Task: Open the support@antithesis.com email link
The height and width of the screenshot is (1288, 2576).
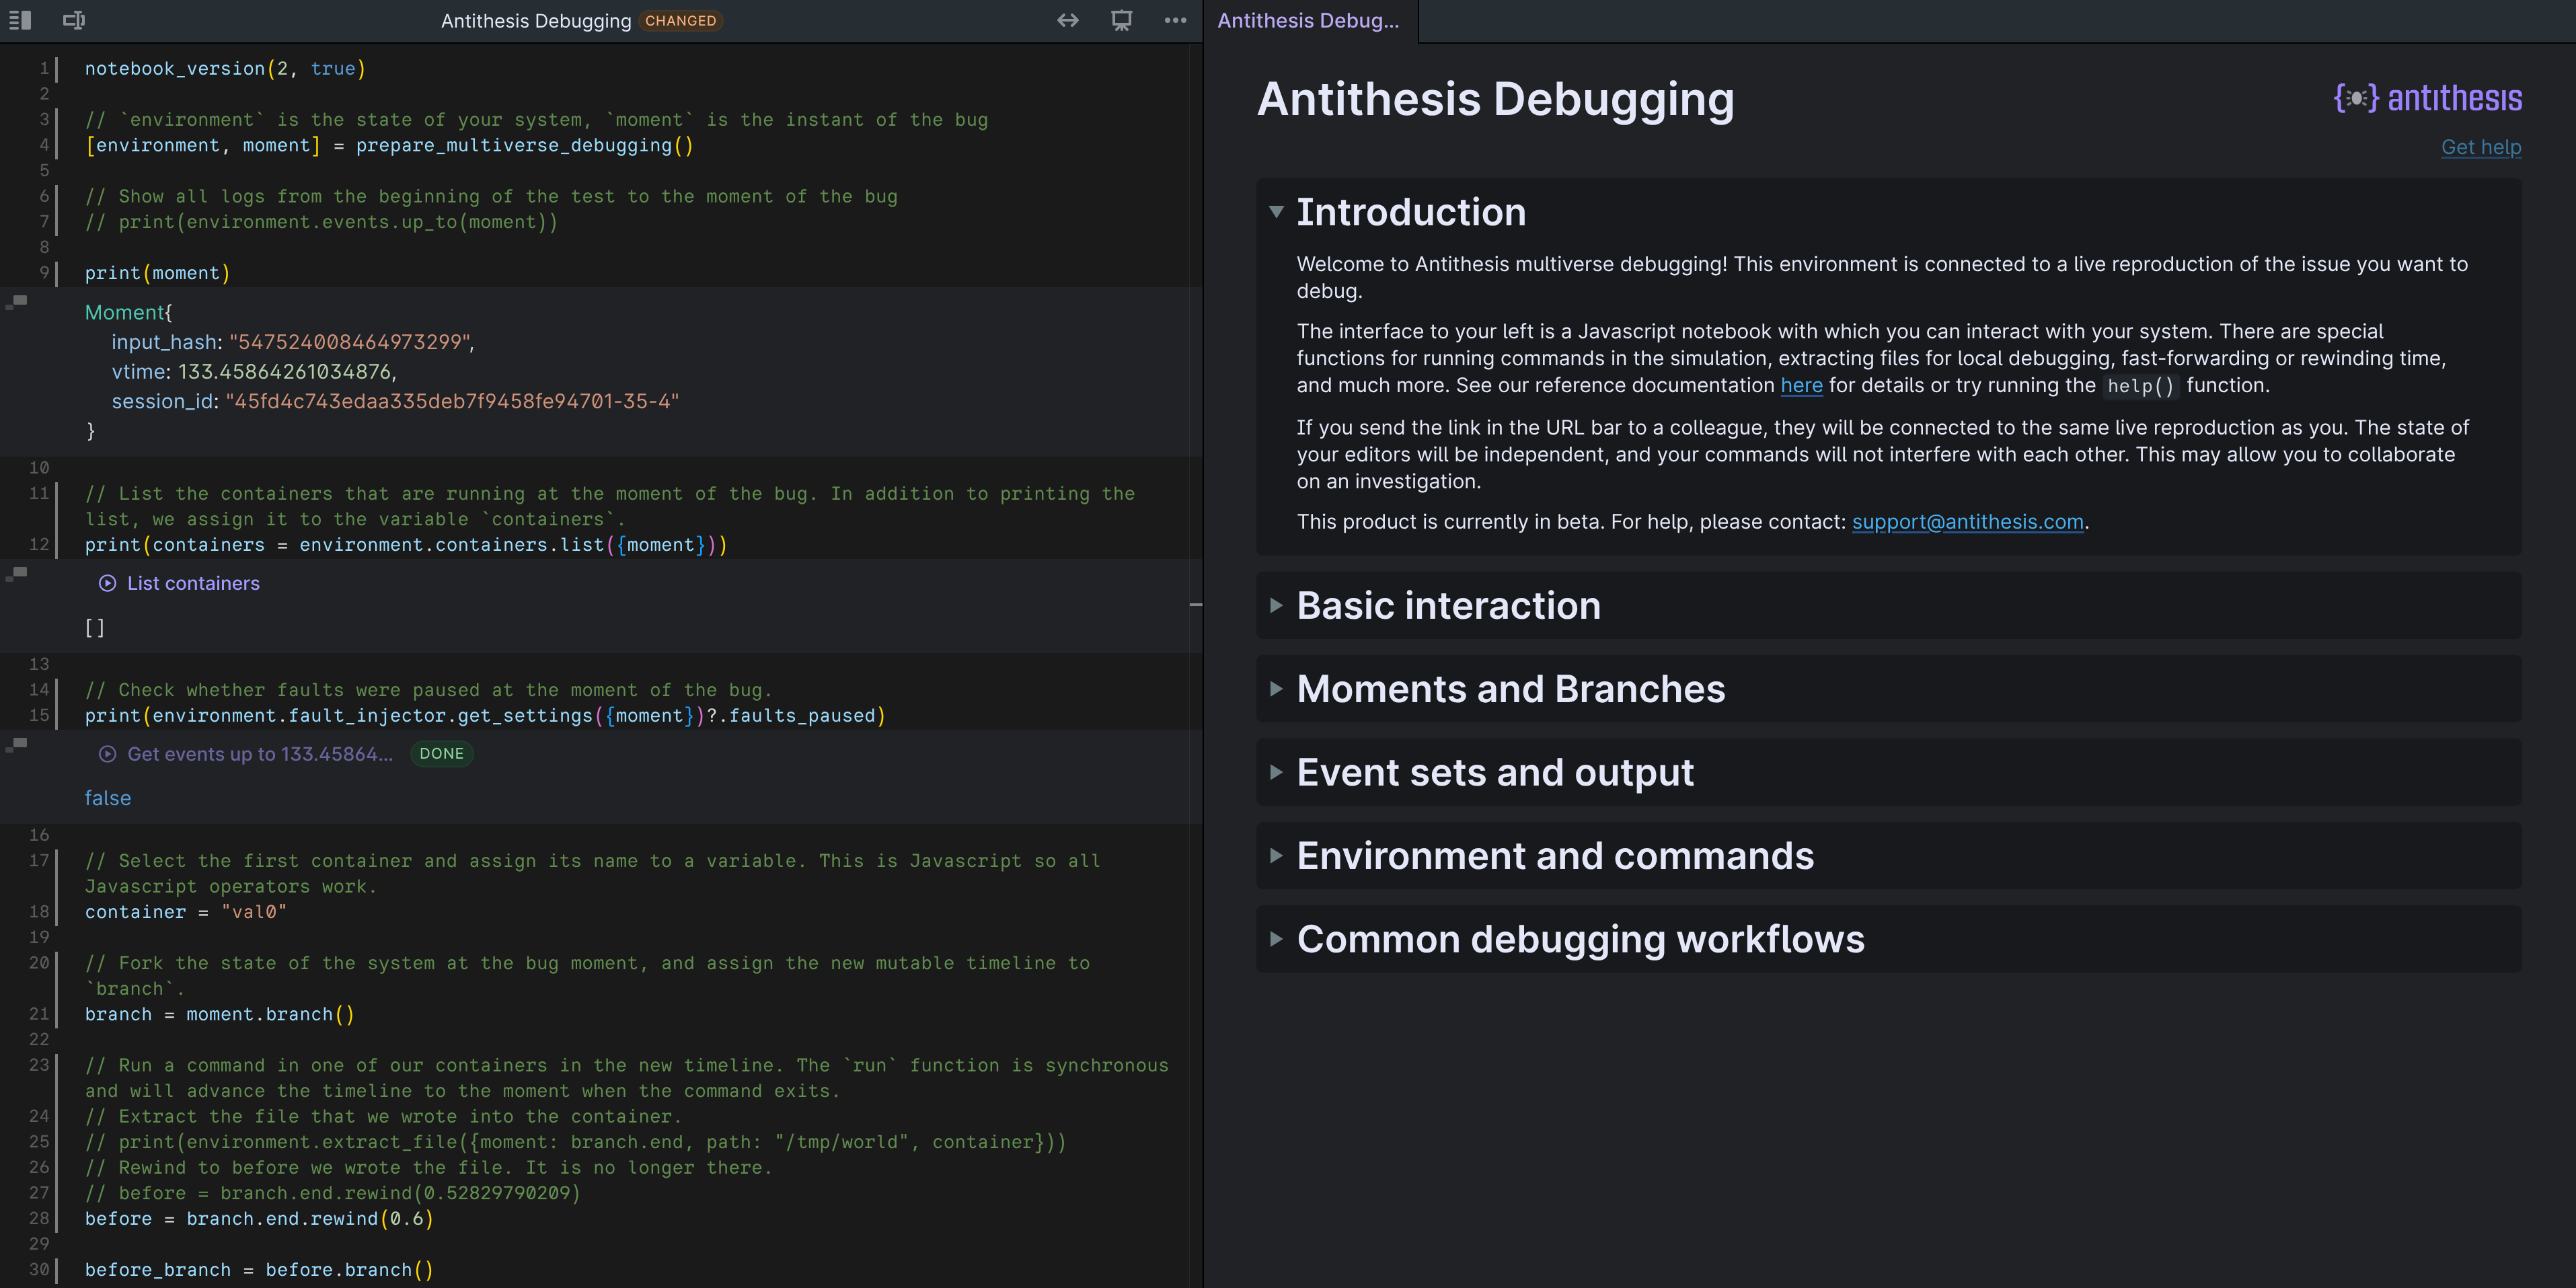Action: tap(1967, 522)
